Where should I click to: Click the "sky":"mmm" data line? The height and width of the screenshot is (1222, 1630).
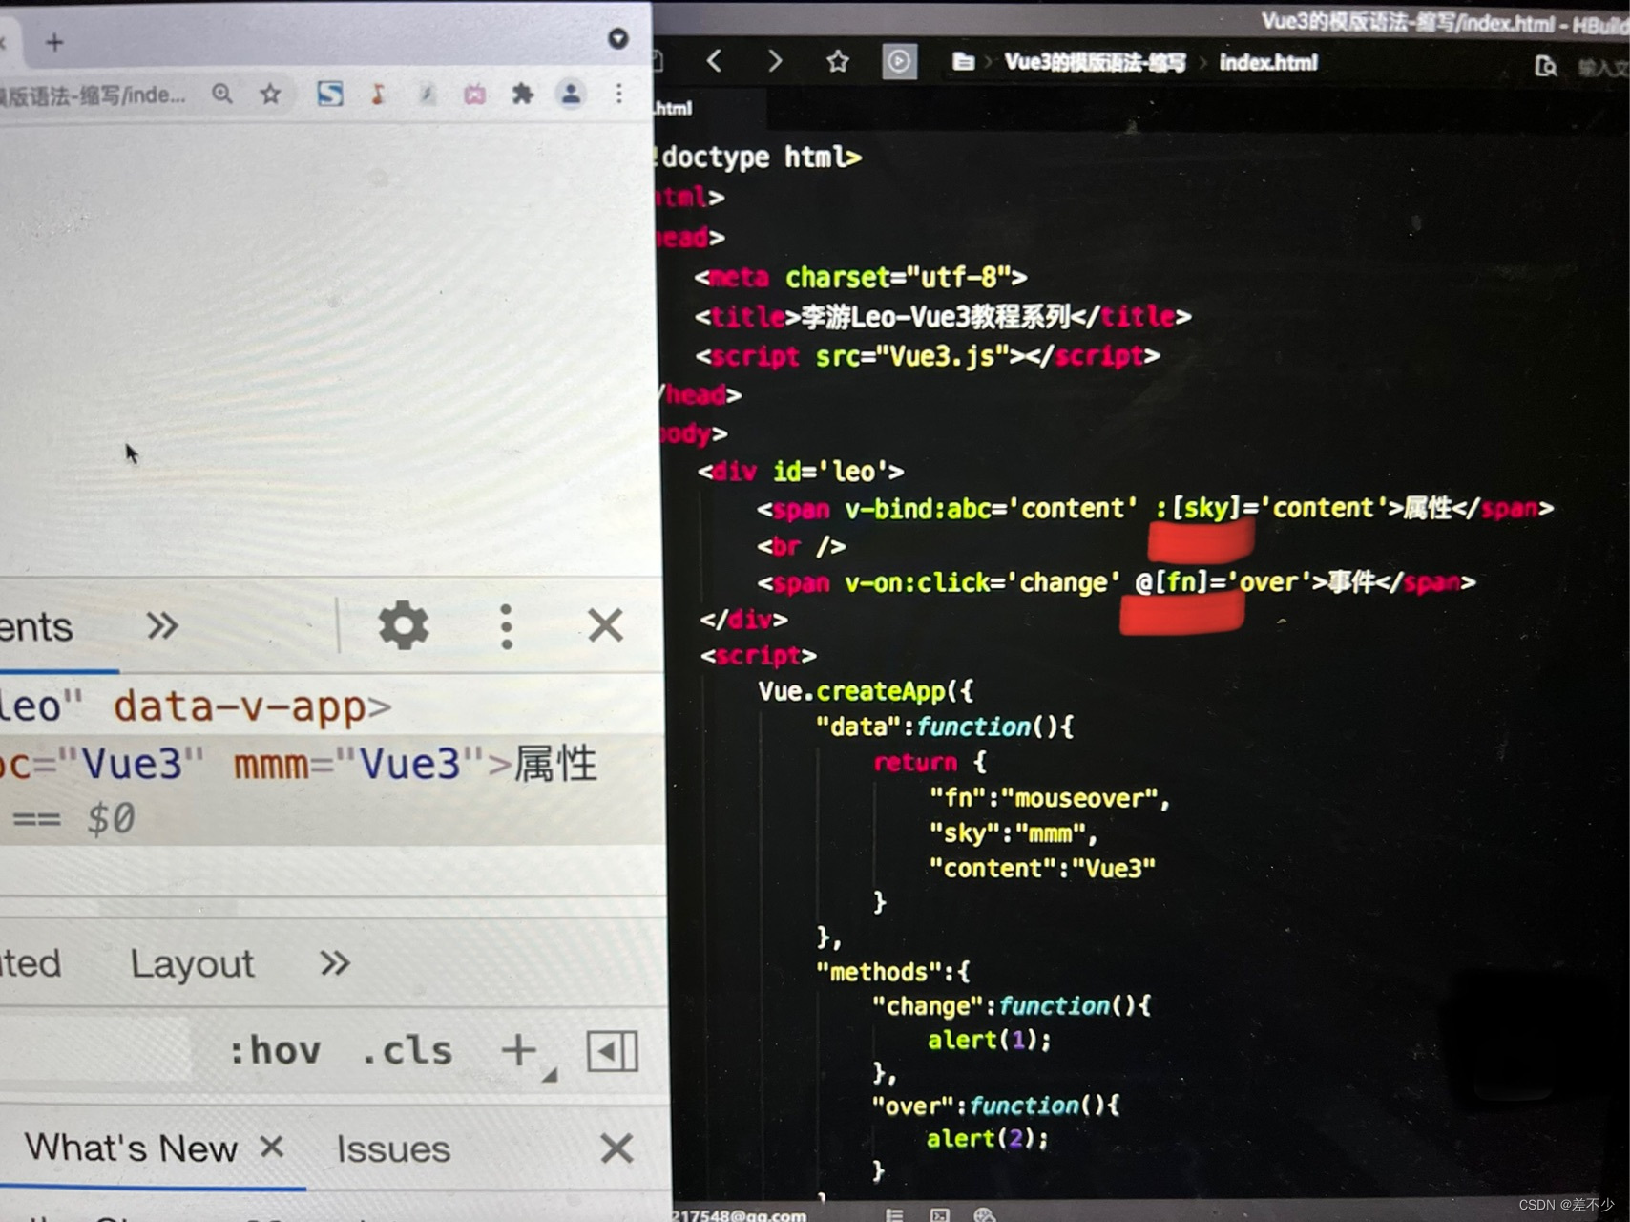(x=1014, y=833)
